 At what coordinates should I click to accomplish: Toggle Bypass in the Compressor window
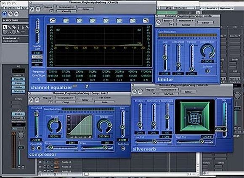pyautogui.click(x=47, y=98)
